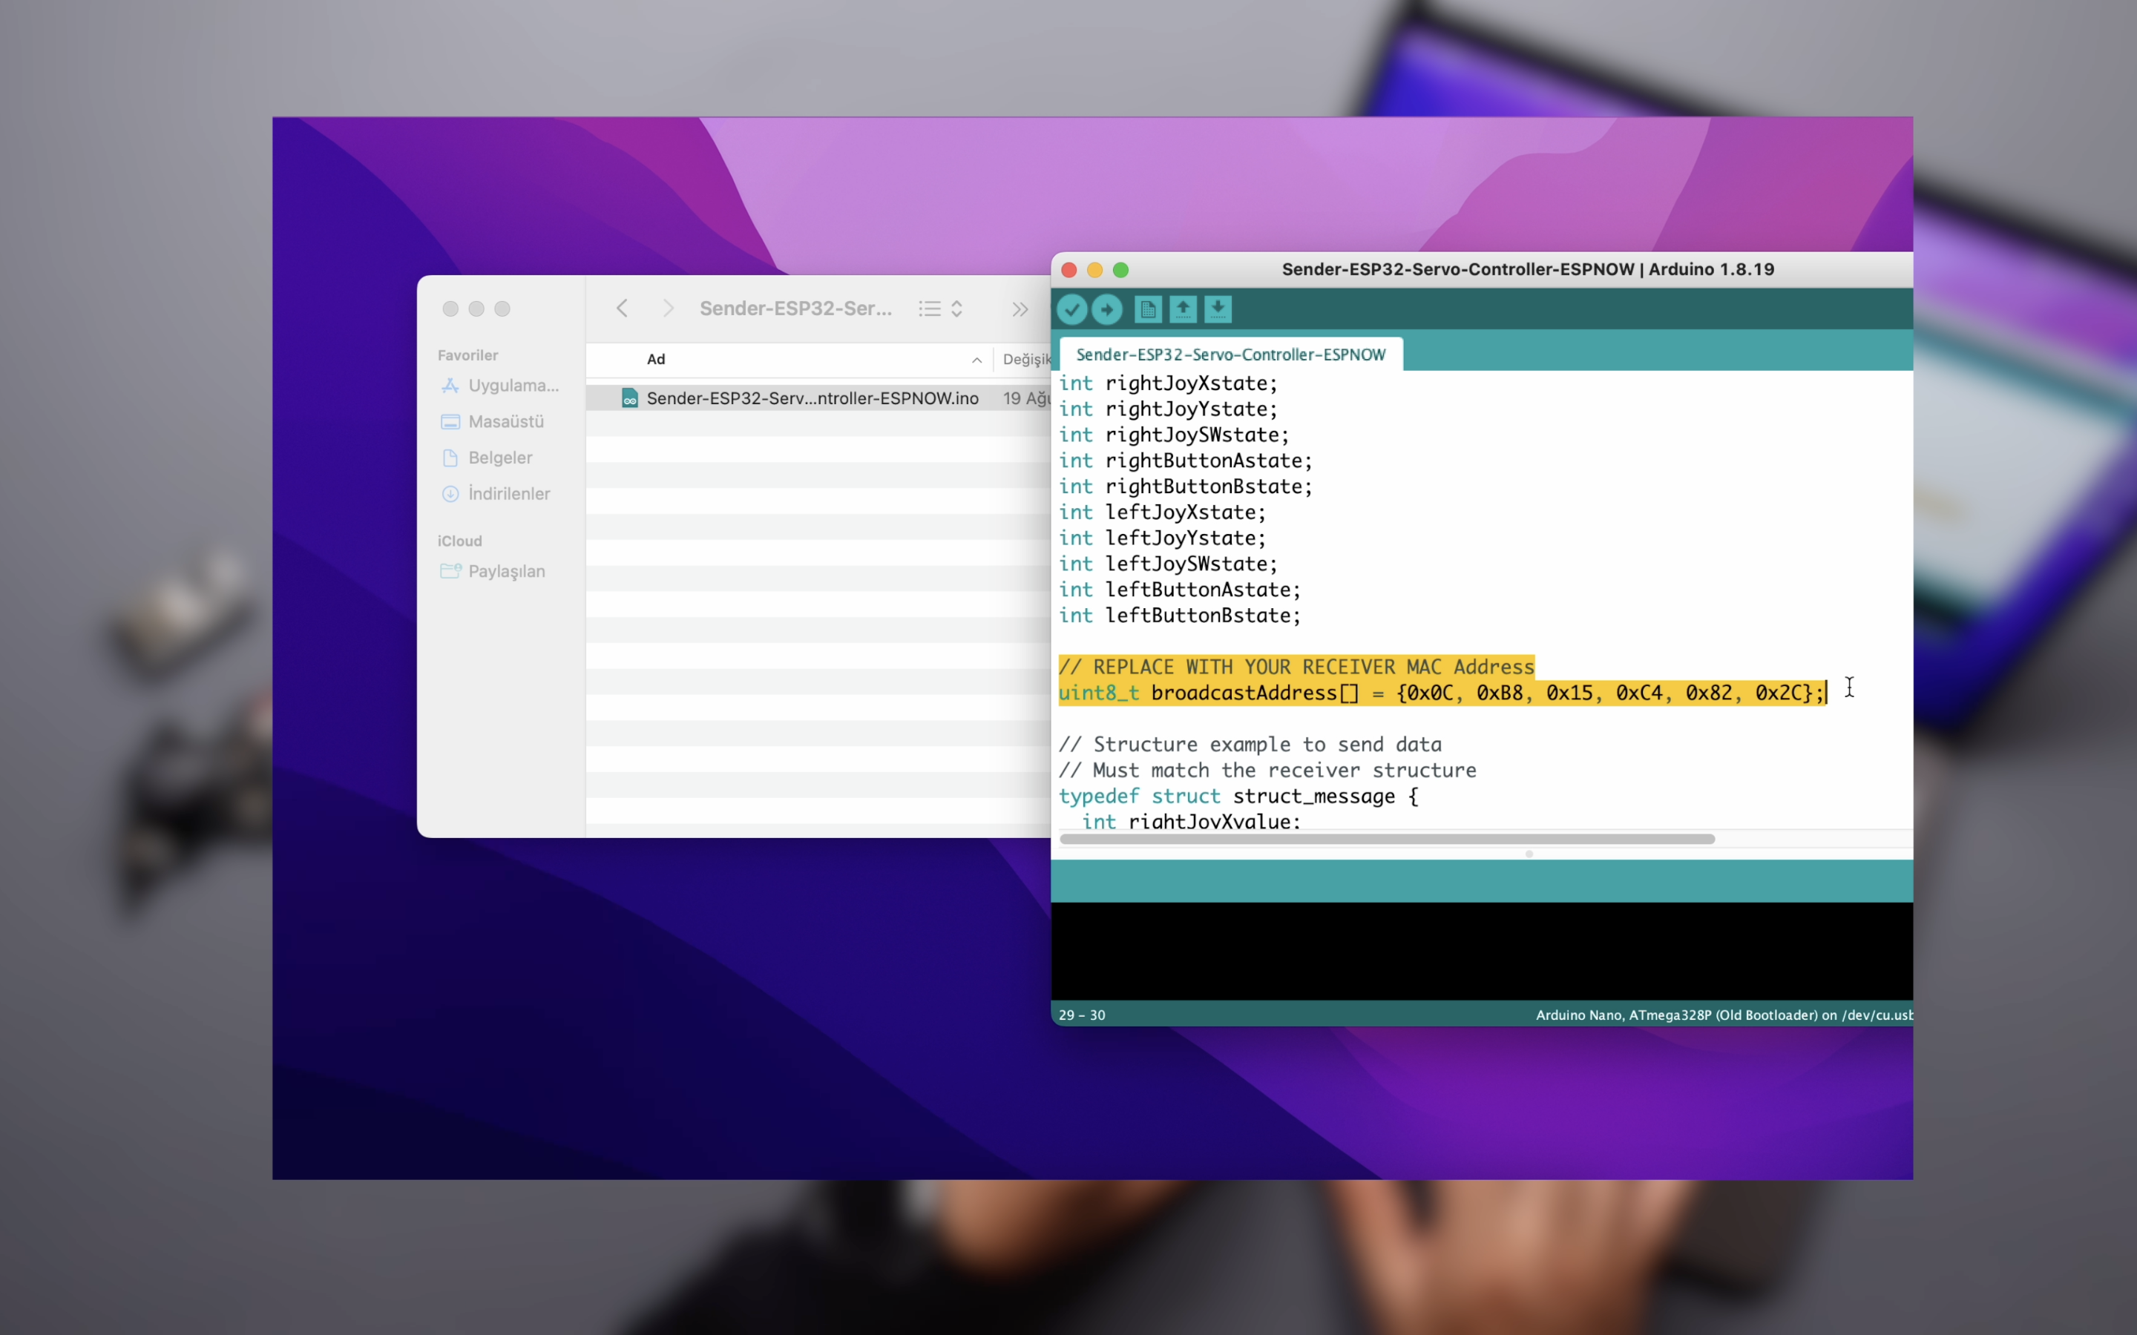This screenshot has height=1335, width=2137.
Task: Click the Open sketch up-arrow icon
Action: 1183,309
